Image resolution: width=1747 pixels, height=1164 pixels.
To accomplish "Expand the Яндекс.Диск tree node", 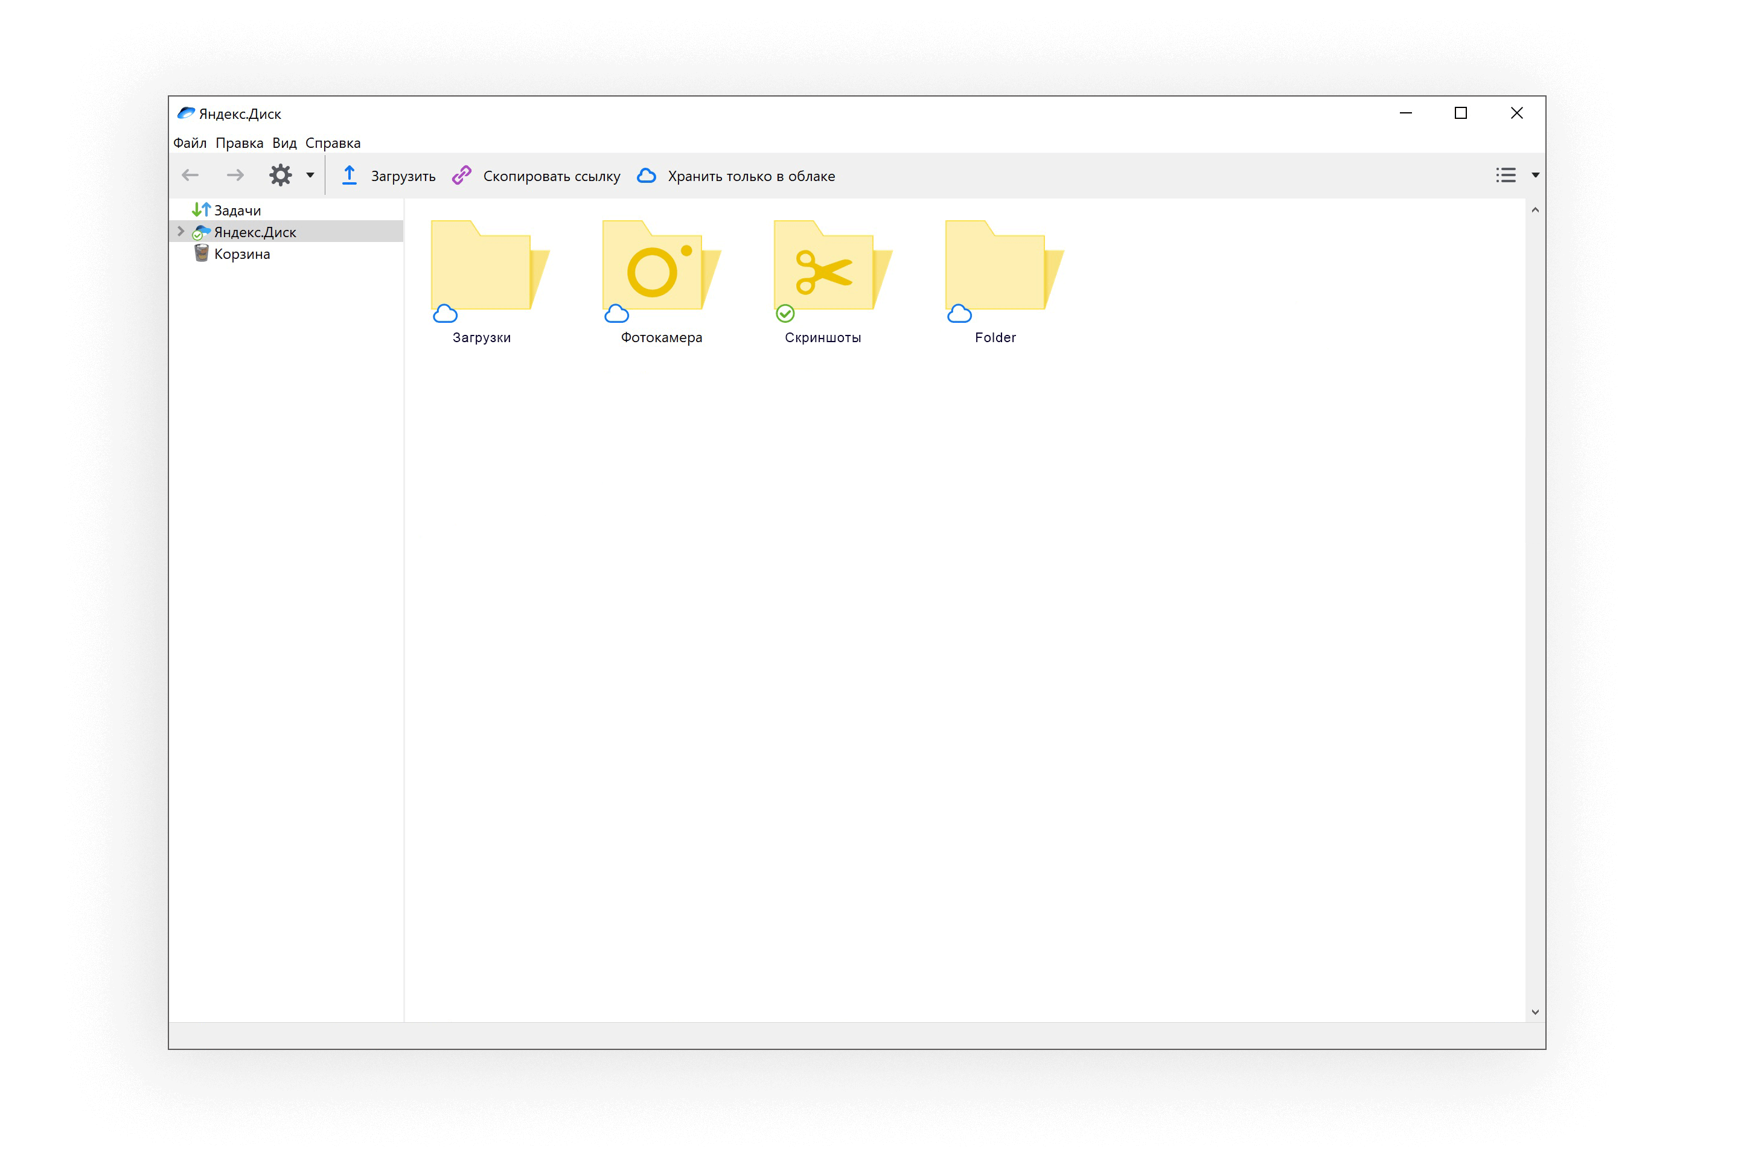I will pos(180,232).
